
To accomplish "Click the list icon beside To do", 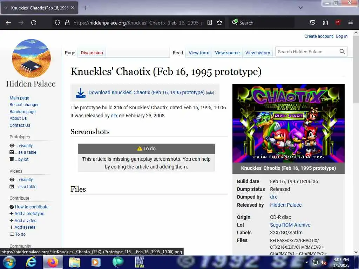I will point(12,234).
